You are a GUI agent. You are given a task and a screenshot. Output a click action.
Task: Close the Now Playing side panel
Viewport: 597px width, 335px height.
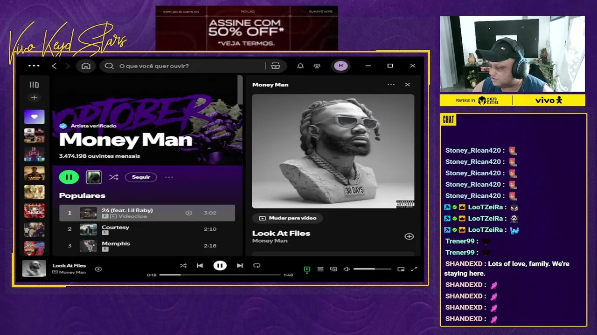pos(408,85)
